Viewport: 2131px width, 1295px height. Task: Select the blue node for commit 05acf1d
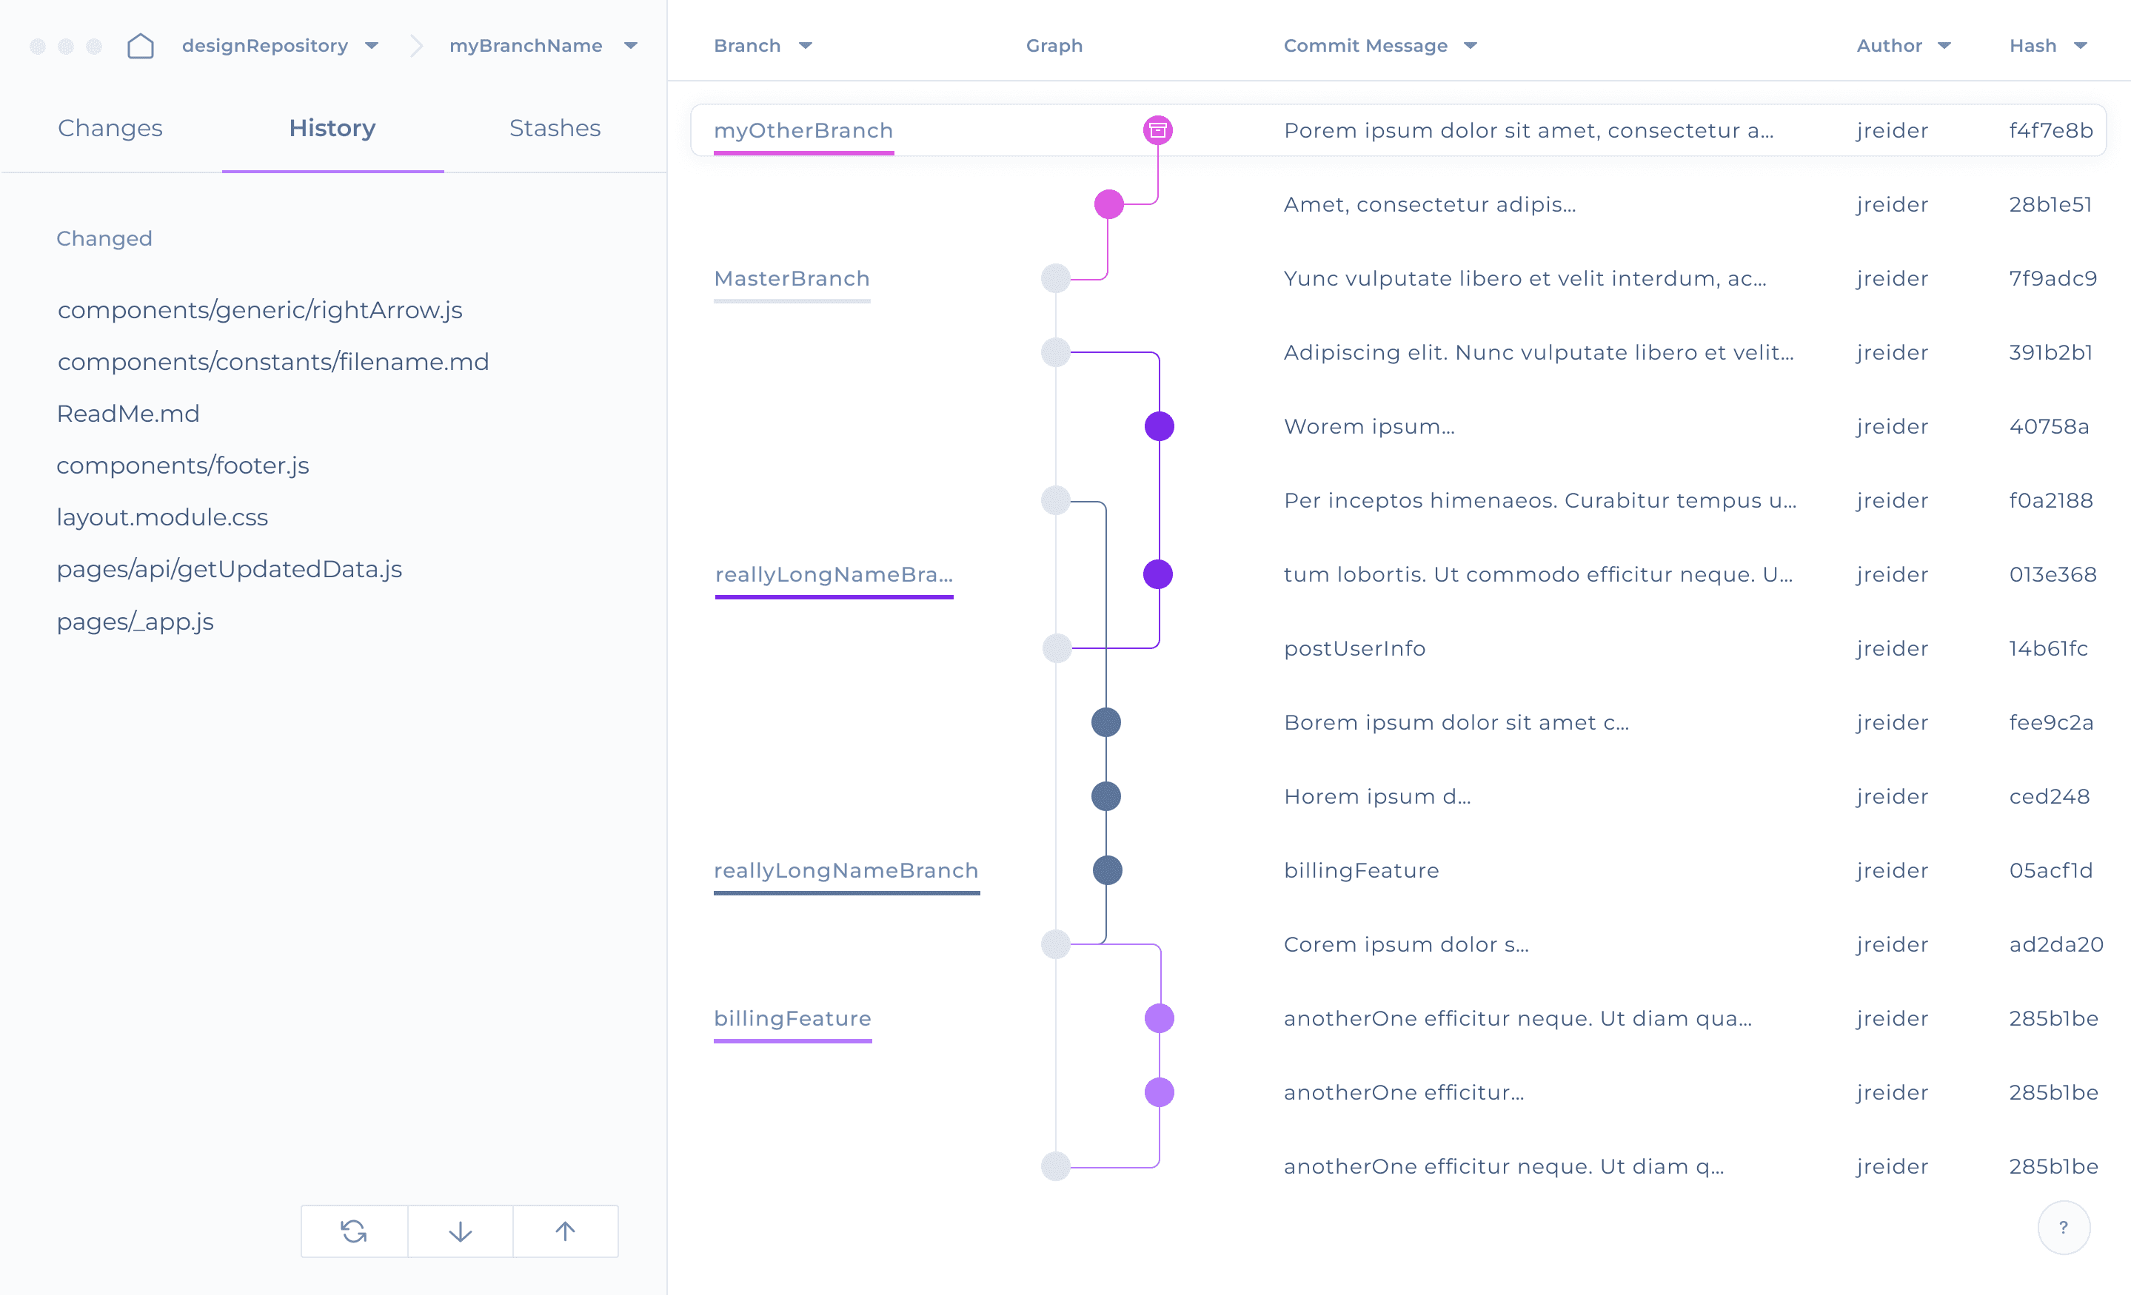coord(1107,869)
